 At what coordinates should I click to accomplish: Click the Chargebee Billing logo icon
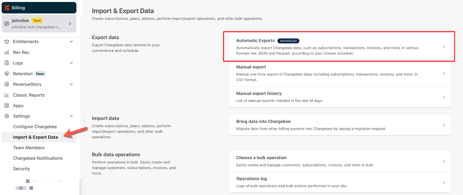point(7,8)
